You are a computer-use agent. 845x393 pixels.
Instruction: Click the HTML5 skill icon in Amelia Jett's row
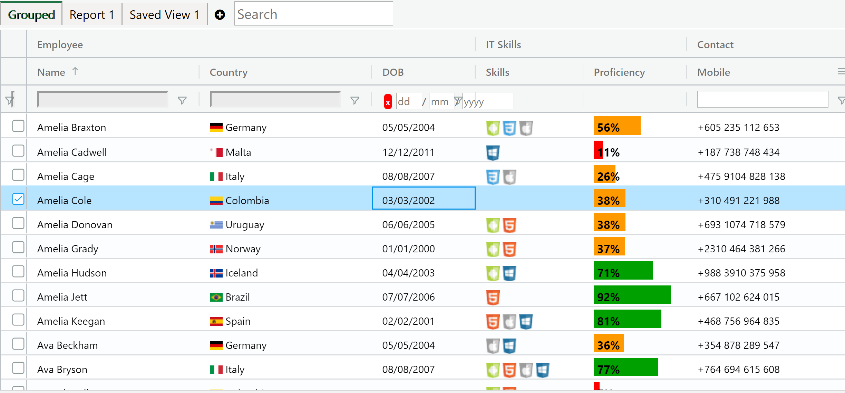coord(493,296)
